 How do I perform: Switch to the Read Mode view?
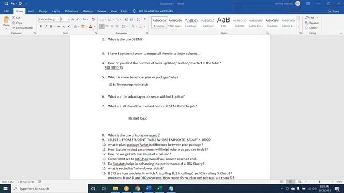point(282,182)
